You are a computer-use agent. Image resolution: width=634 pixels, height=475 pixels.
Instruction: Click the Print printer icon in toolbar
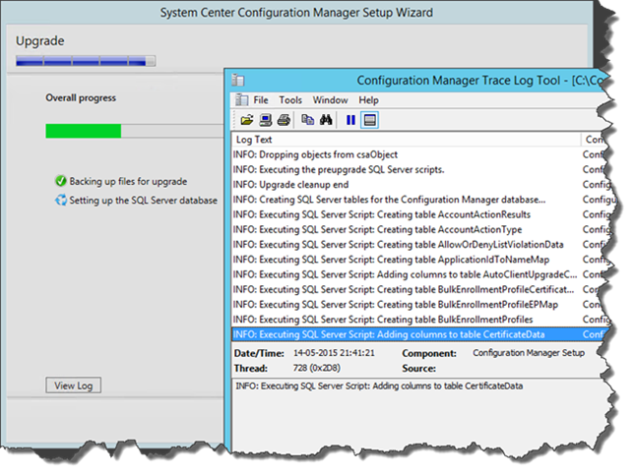click(x=284, y=120)
